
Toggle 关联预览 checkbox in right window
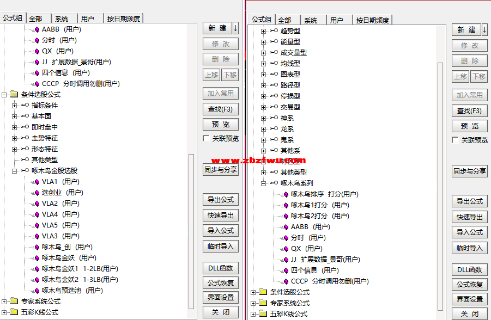pos(455,140)
